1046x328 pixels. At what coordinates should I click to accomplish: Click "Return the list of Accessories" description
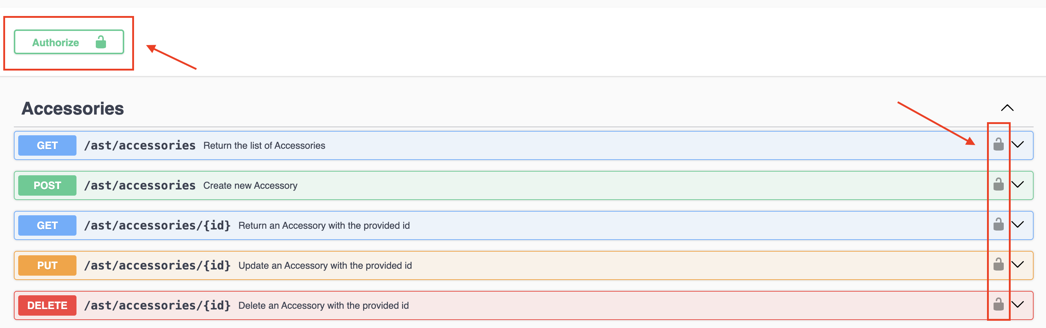click(264, 145)
